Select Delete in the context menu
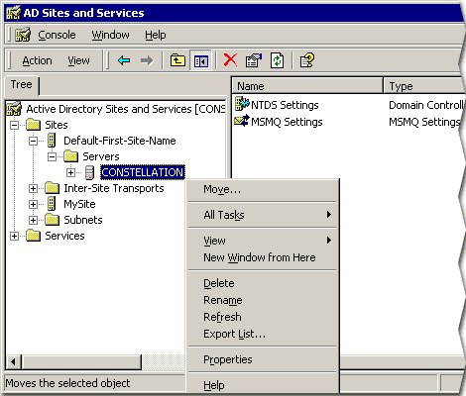 click(262, 283)
